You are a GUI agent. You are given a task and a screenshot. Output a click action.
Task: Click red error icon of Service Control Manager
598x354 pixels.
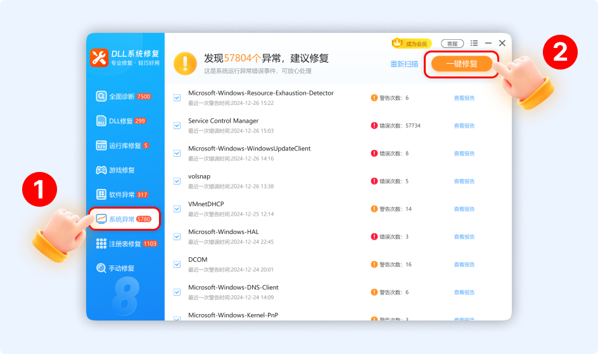pos(374,126)
